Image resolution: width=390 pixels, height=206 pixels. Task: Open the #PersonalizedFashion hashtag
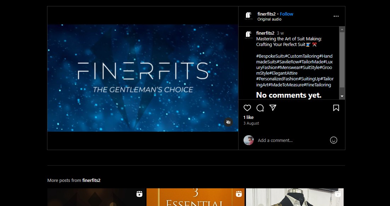(x=277, y=79)
